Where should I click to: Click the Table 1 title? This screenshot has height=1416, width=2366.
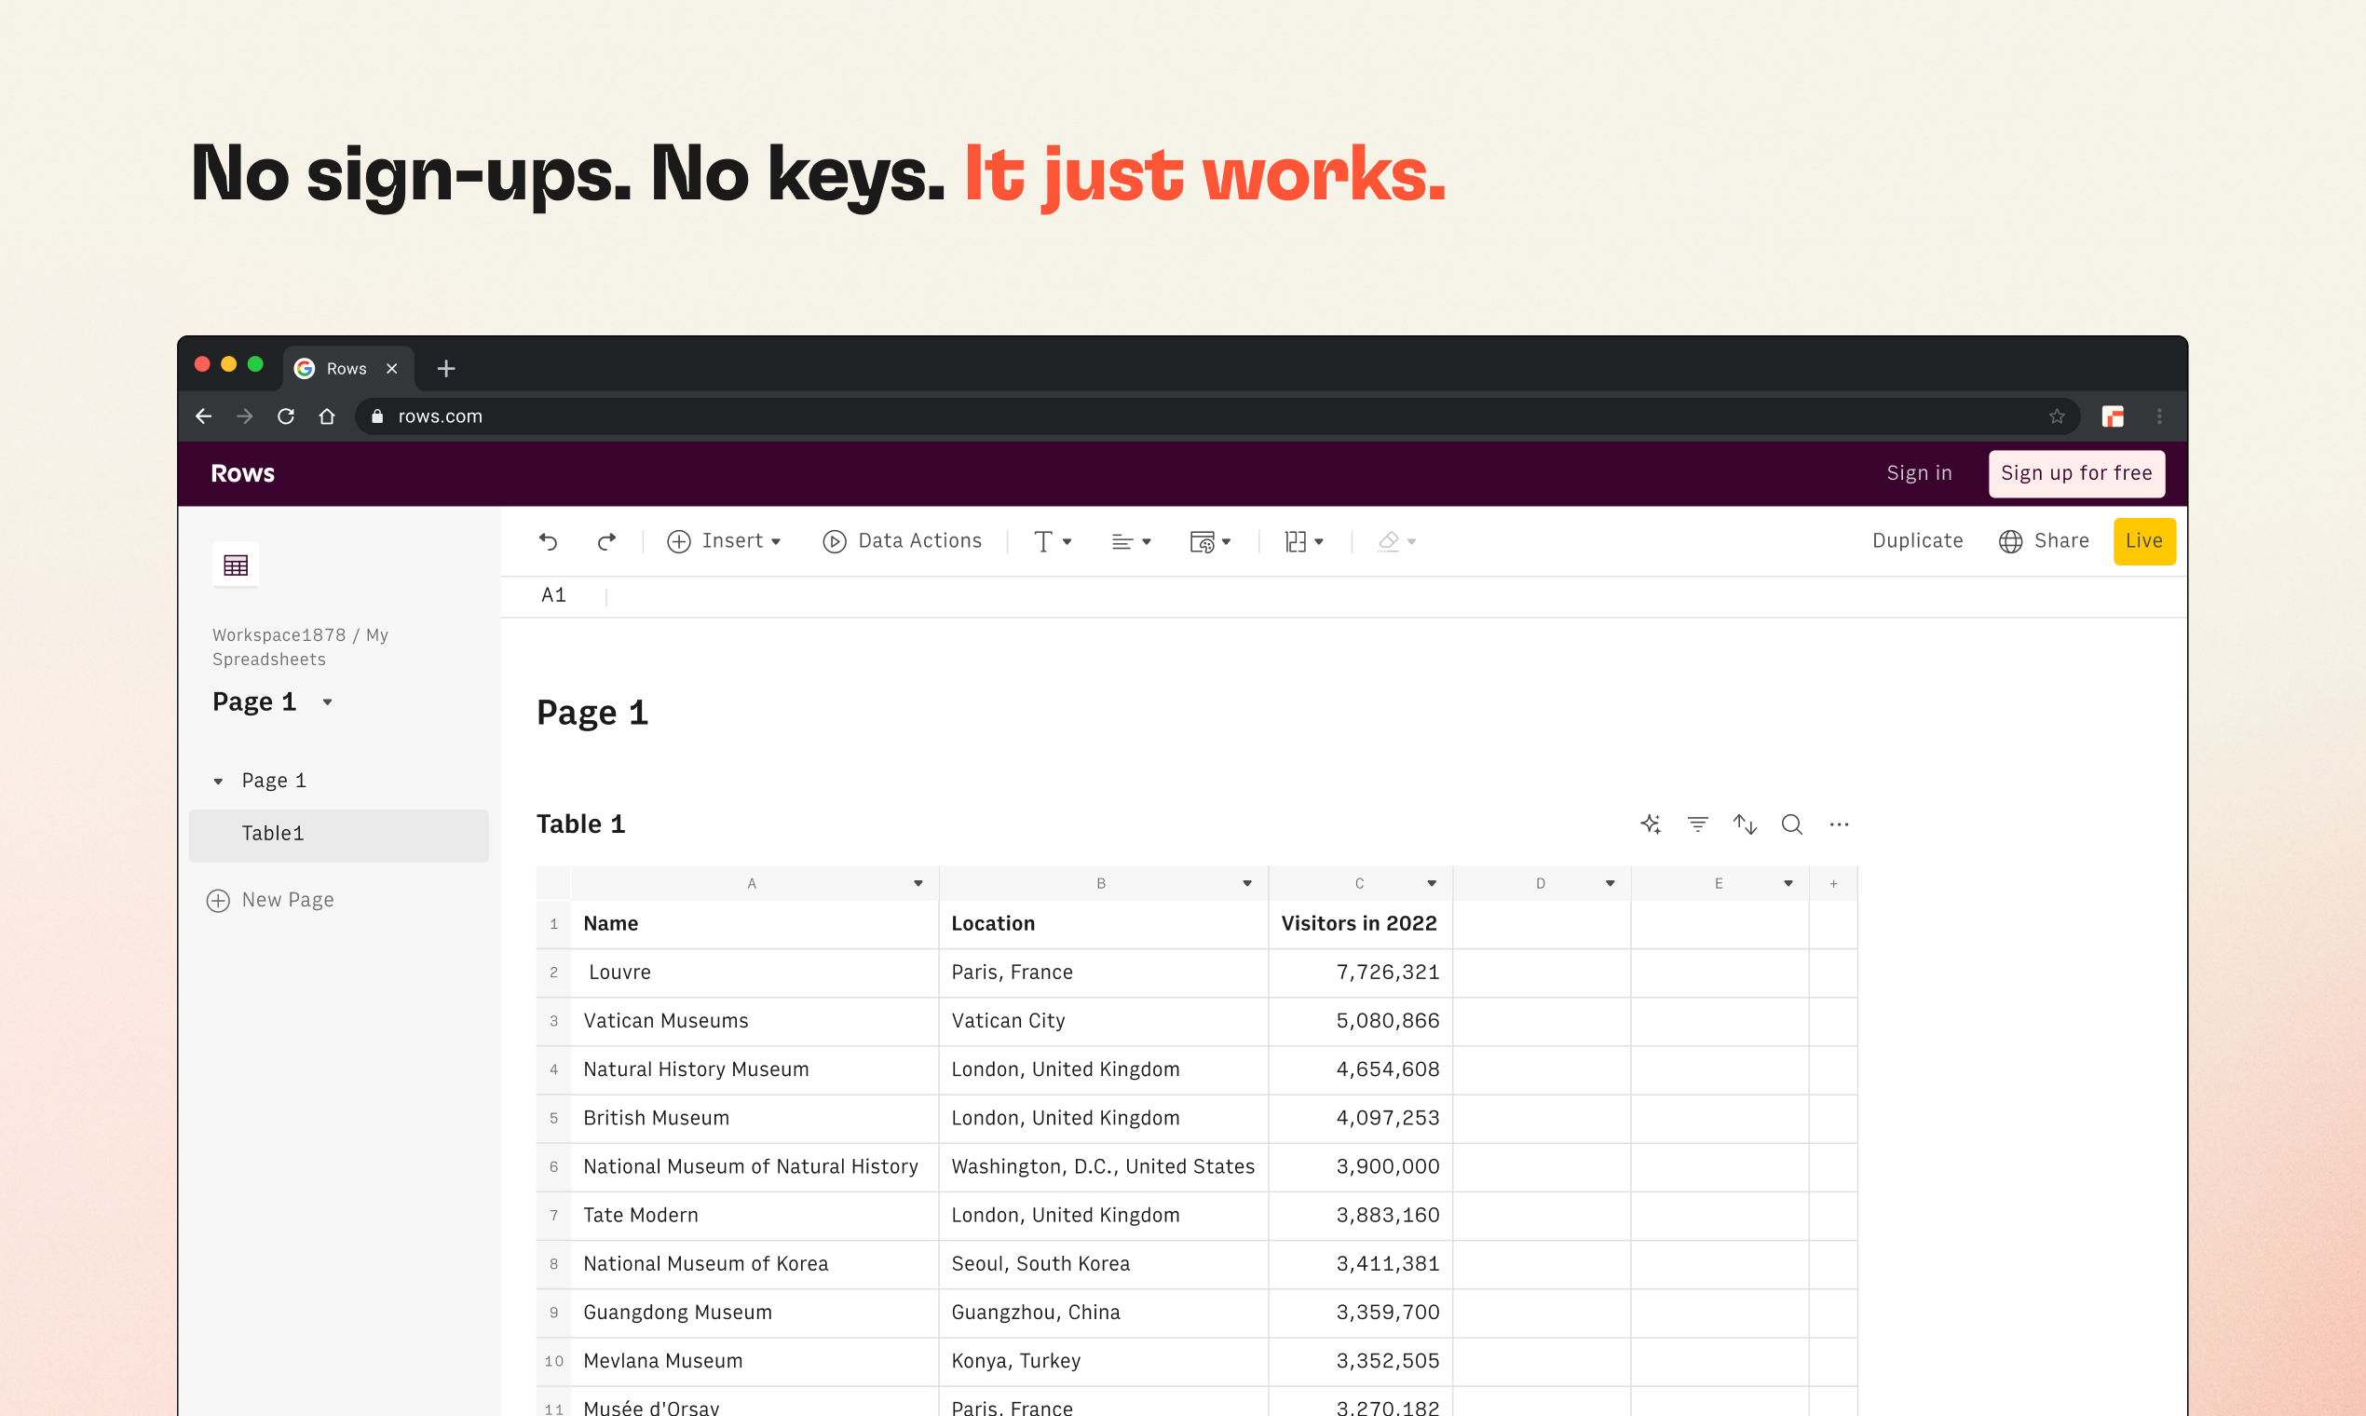[x=580, y=824]
